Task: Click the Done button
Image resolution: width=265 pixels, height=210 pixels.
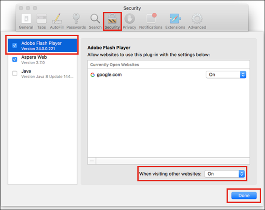Action: 244,196
